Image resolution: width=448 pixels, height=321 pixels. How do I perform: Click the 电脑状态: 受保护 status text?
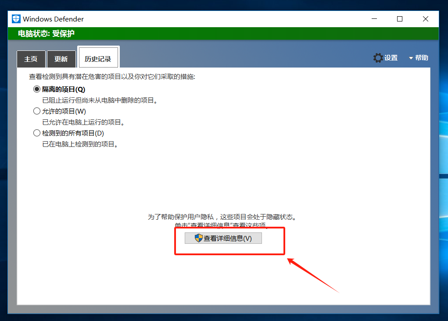[x=46, y=34]
